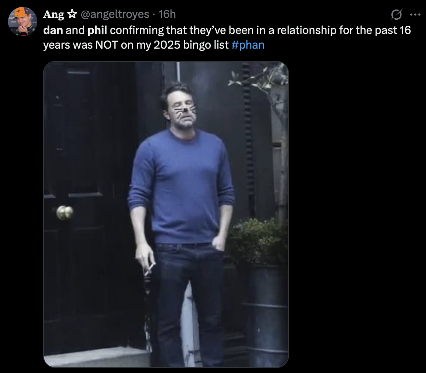Open the #phan hashtag link
The width and height of the screenshot is (426, 373).
point(248,45)
